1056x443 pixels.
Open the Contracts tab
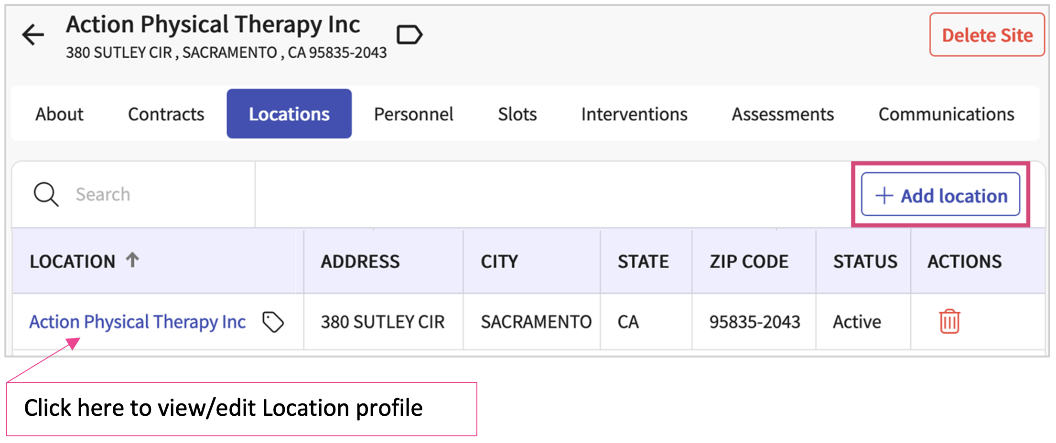(166, 114)
